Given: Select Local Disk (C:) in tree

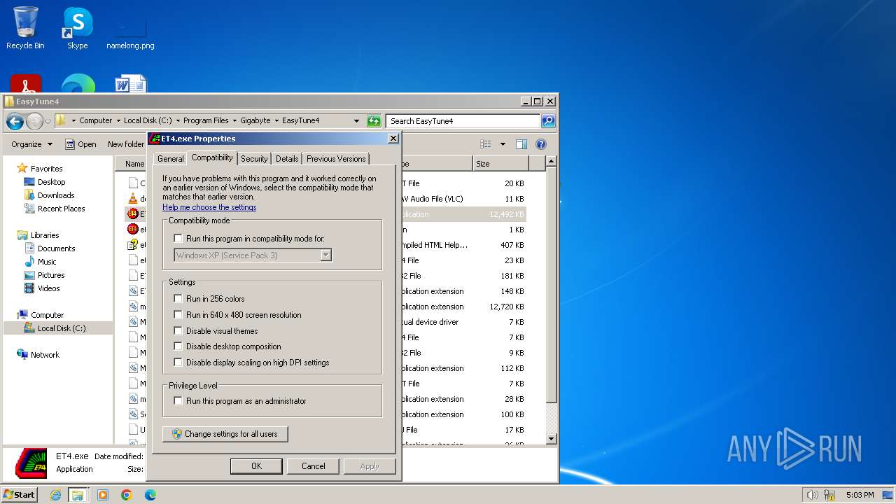Looking at the screenshot, I should [62, 328].
